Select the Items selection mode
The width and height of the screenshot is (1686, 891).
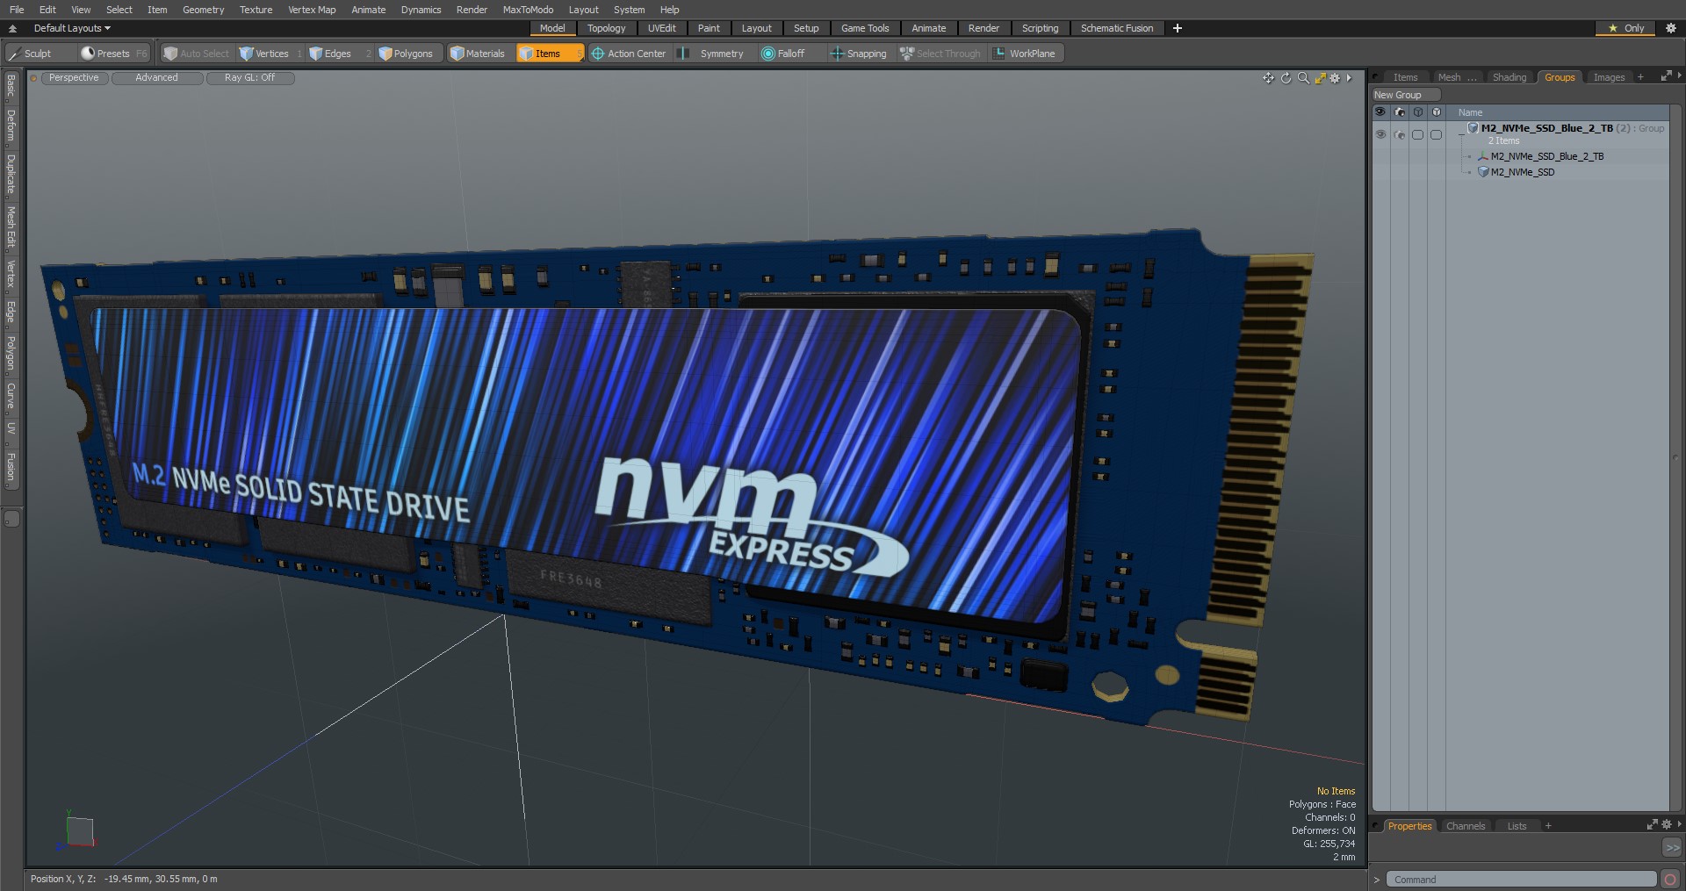click(x=549, y=54)
